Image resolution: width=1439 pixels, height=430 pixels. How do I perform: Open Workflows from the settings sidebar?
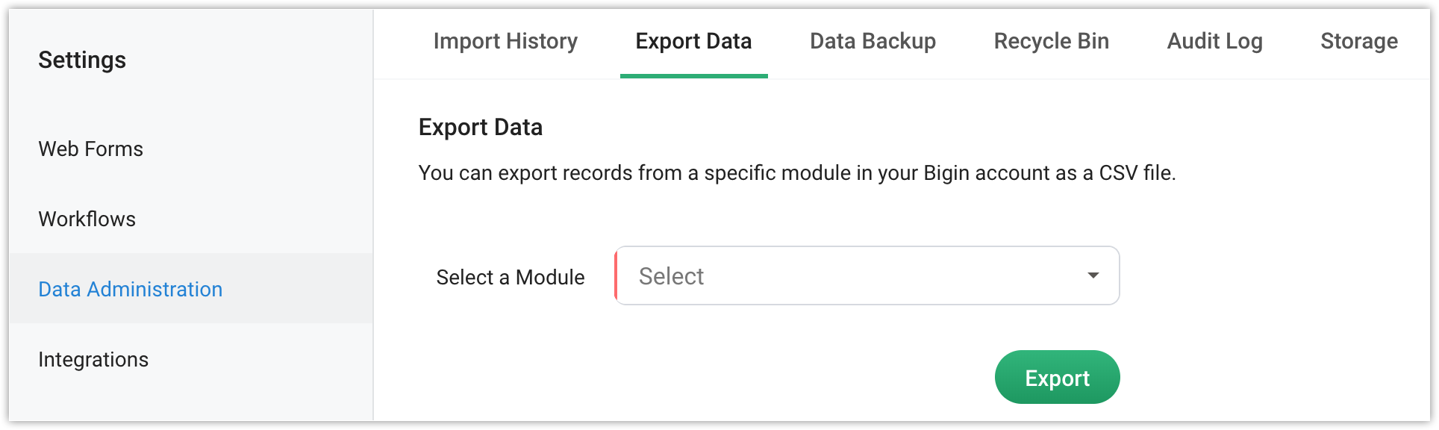(x=87, y=219)
